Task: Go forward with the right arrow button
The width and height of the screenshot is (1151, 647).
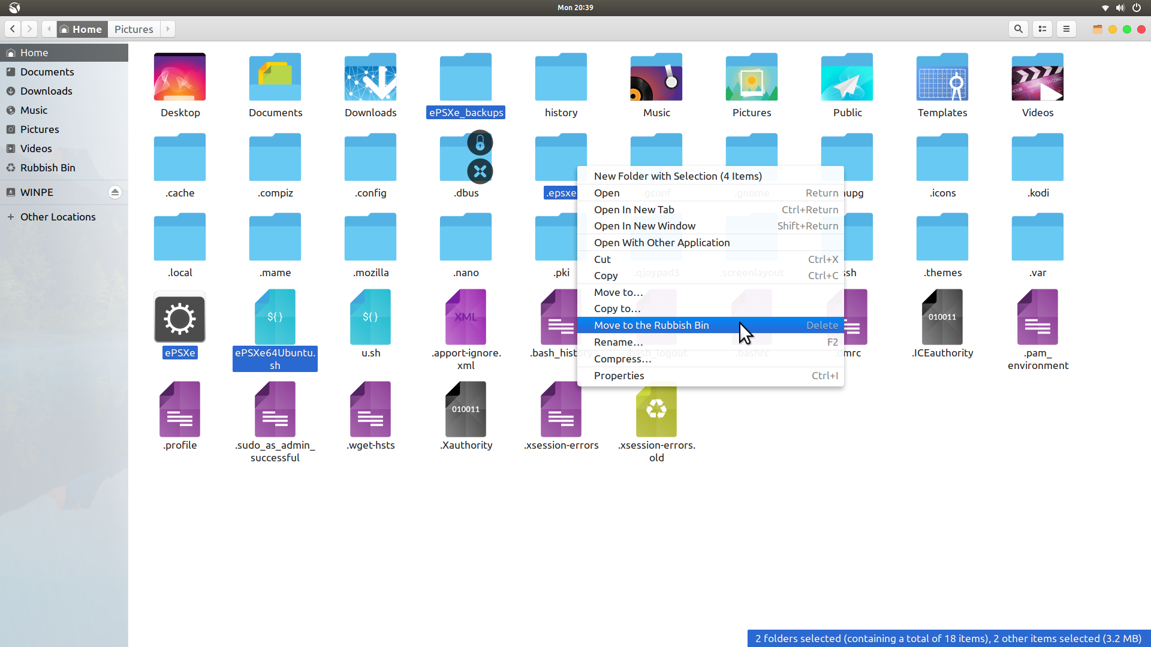Action: tap(29, 29)
